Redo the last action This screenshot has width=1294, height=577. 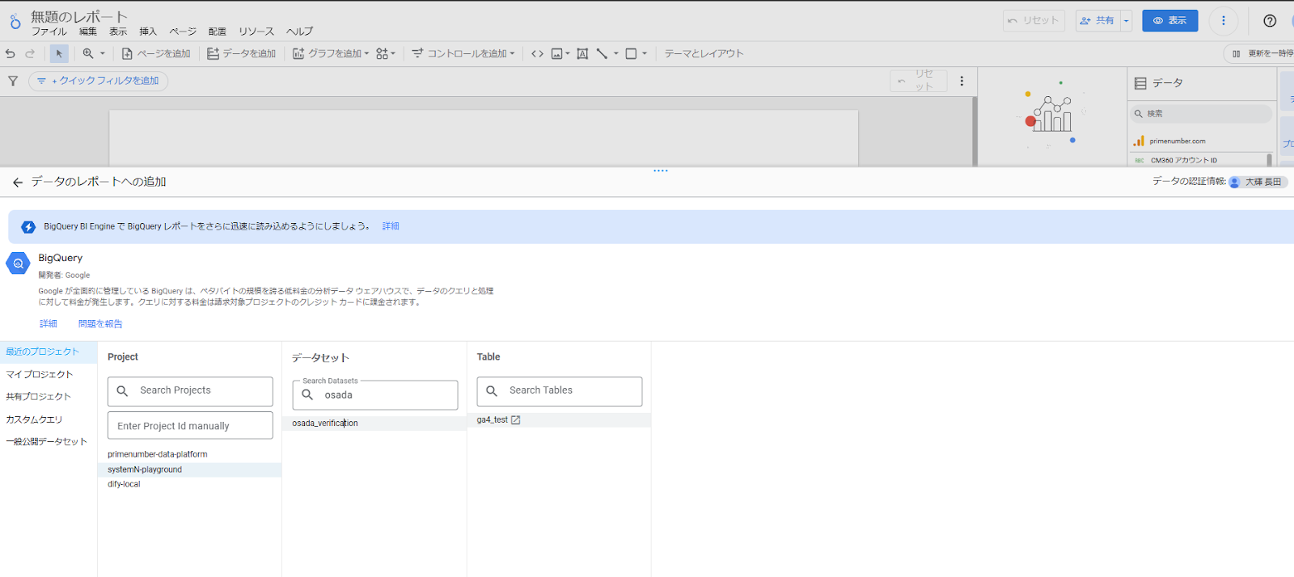point(30,53)
